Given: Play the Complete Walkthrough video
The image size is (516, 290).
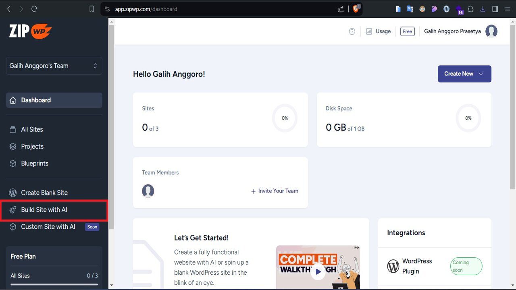Looking at the screenshot, I should [x=318, y=271].
